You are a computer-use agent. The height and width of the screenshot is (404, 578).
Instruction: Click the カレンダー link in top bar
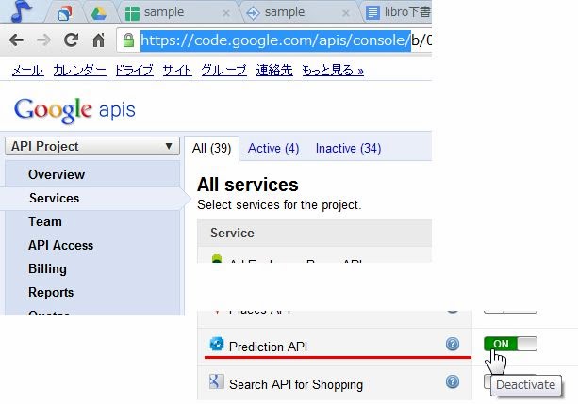point(79,71)
